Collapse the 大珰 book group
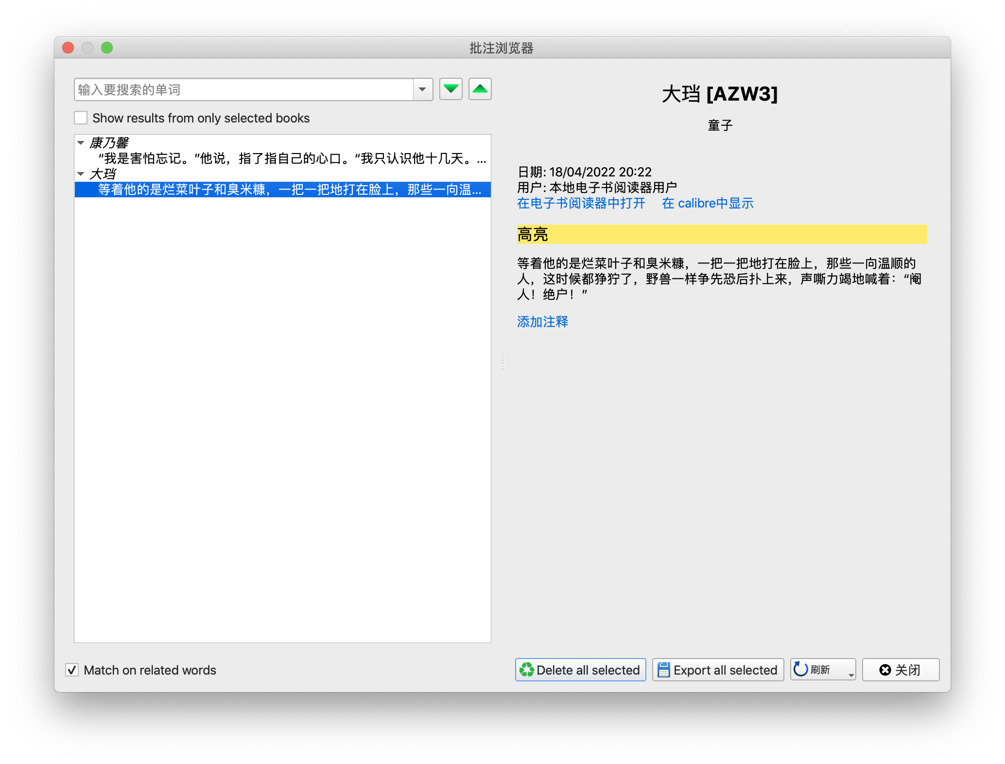Screen dimensions: 1005x764 tap(81, 174)
